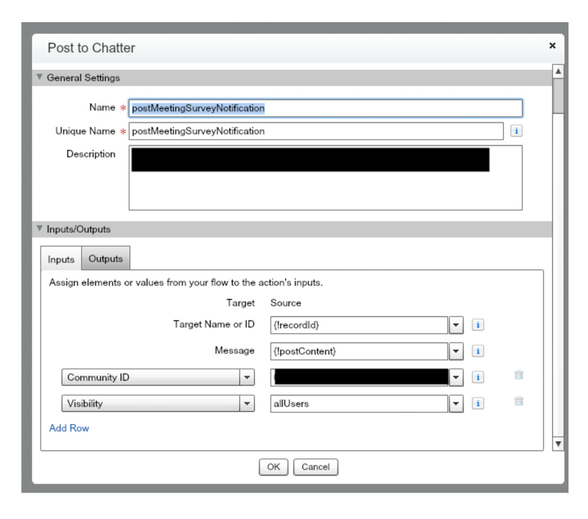Click the {!recordId} source field
This screenshot has width=588, height=519.
coord(359,325)
